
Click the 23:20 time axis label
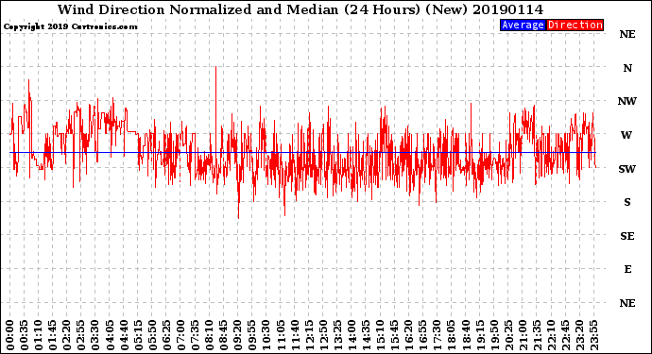click(x=579, y=335)
